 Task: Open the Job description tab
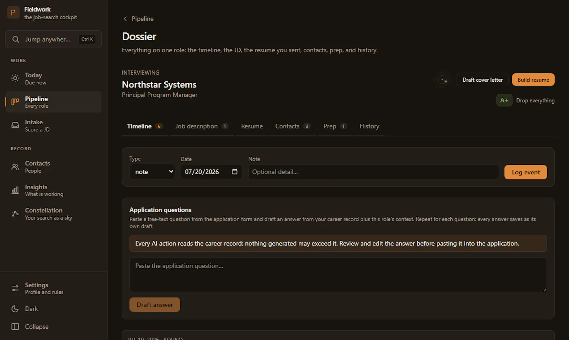[x=202, y=126]
